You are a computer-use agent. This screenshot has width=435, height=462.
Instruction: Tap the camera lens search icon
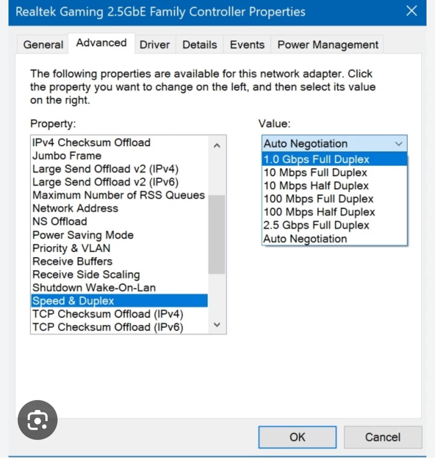(x=38, y=420)
